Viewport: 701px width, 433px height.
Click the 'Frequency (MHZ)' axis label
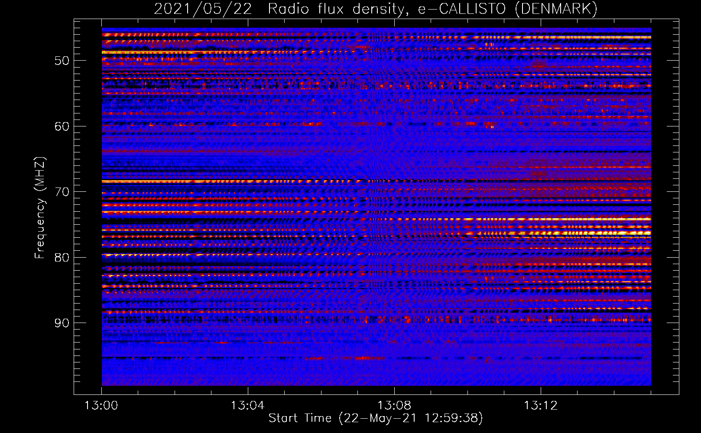tap(40, 207)
